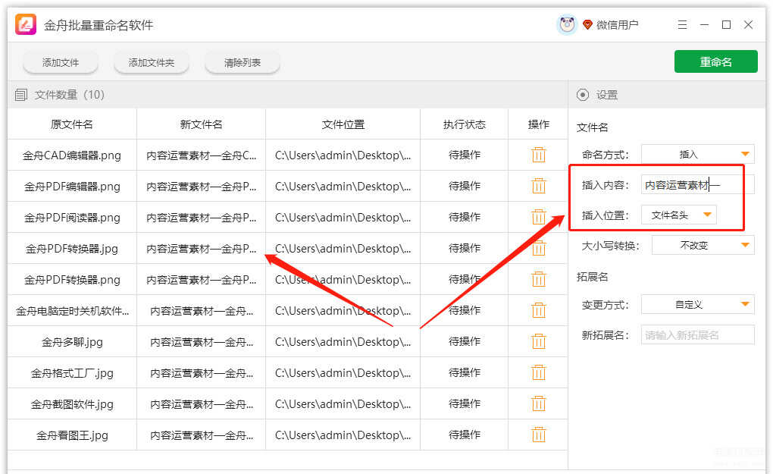
Task: Delete 金舟多聊.jpg via trash icon
Action: tap(538, 341)
